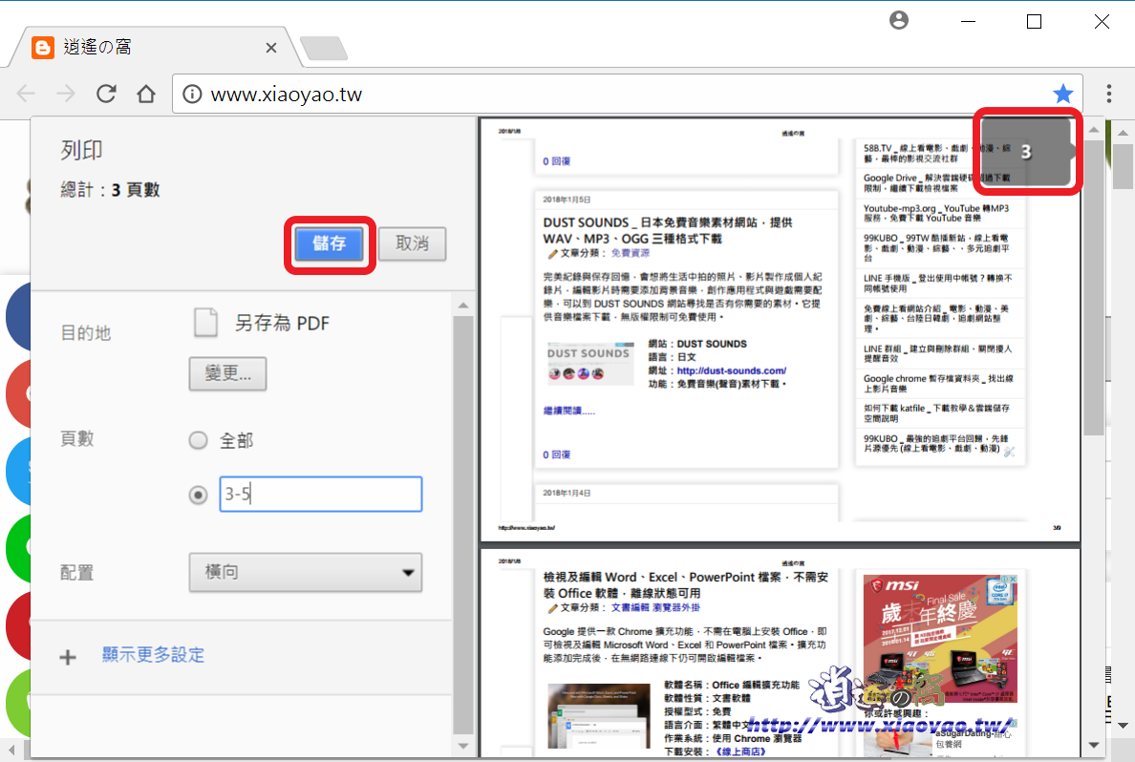Select the 全部 pages radio button
Image resolution: width=1135 pixels, height=762 pixels.
[x=198, y=441]
